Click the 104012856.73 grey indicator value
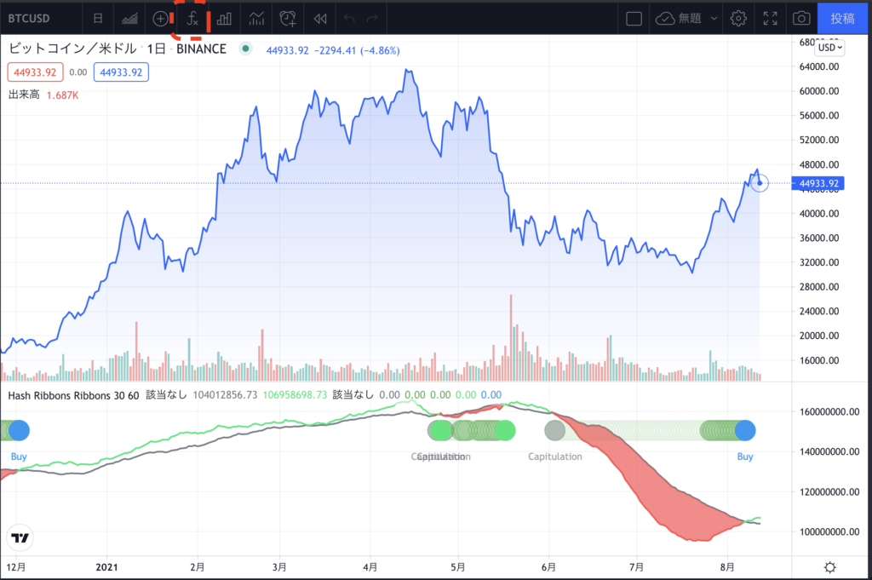 click(x=225, y=395)
